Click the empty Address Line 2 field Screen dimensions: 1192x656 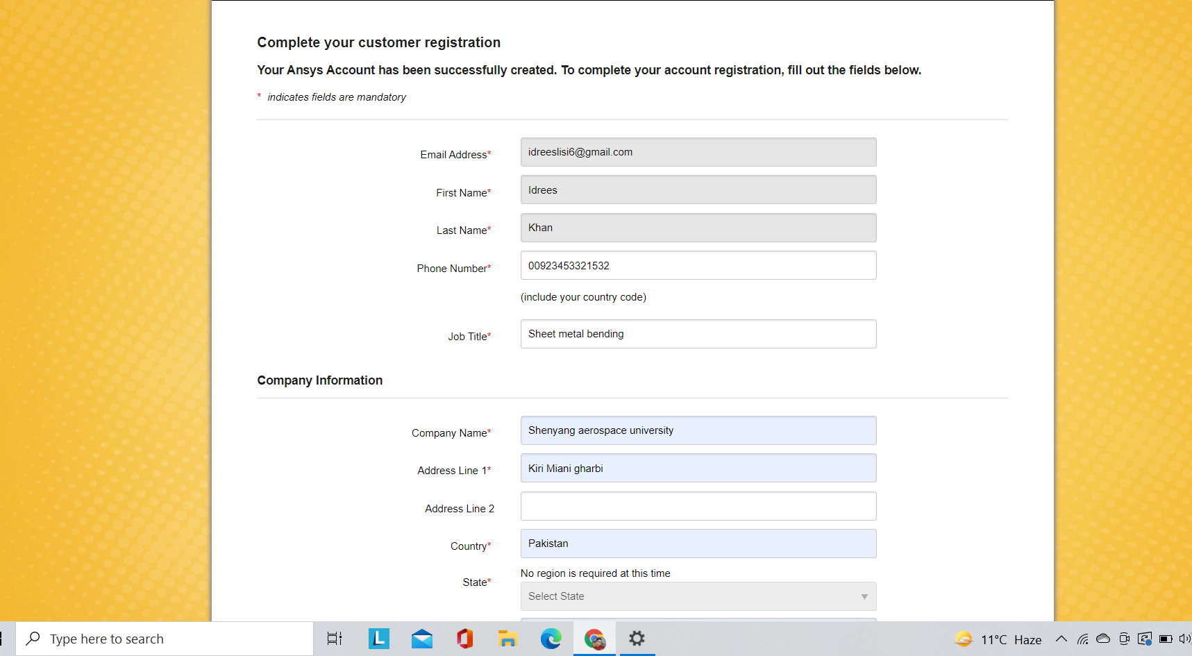698,506
